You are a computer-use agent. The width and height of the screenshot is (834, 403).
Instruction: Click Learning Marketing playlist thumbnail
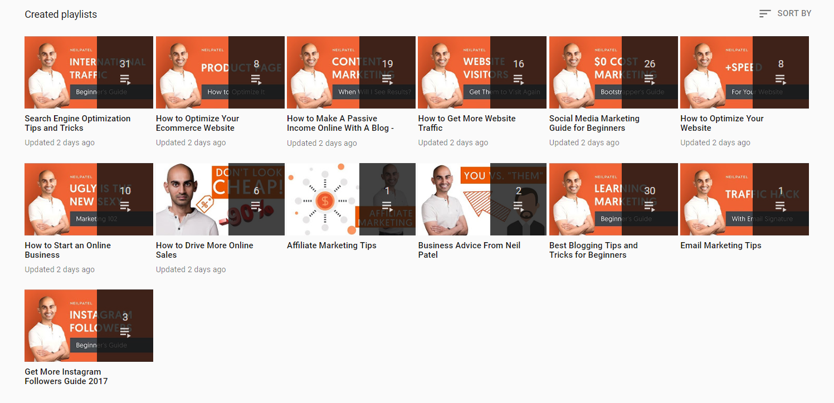613,199
